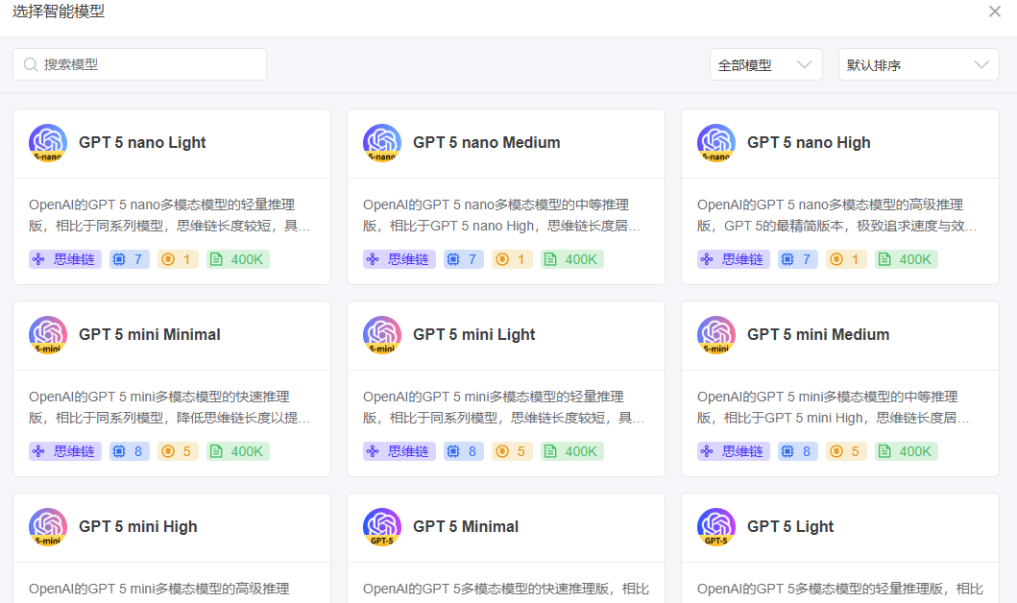Click 思维链 tag on GPT 5 mini Minimal card
Viewport: 1017px width, 603px height.
tap(65, 451)
